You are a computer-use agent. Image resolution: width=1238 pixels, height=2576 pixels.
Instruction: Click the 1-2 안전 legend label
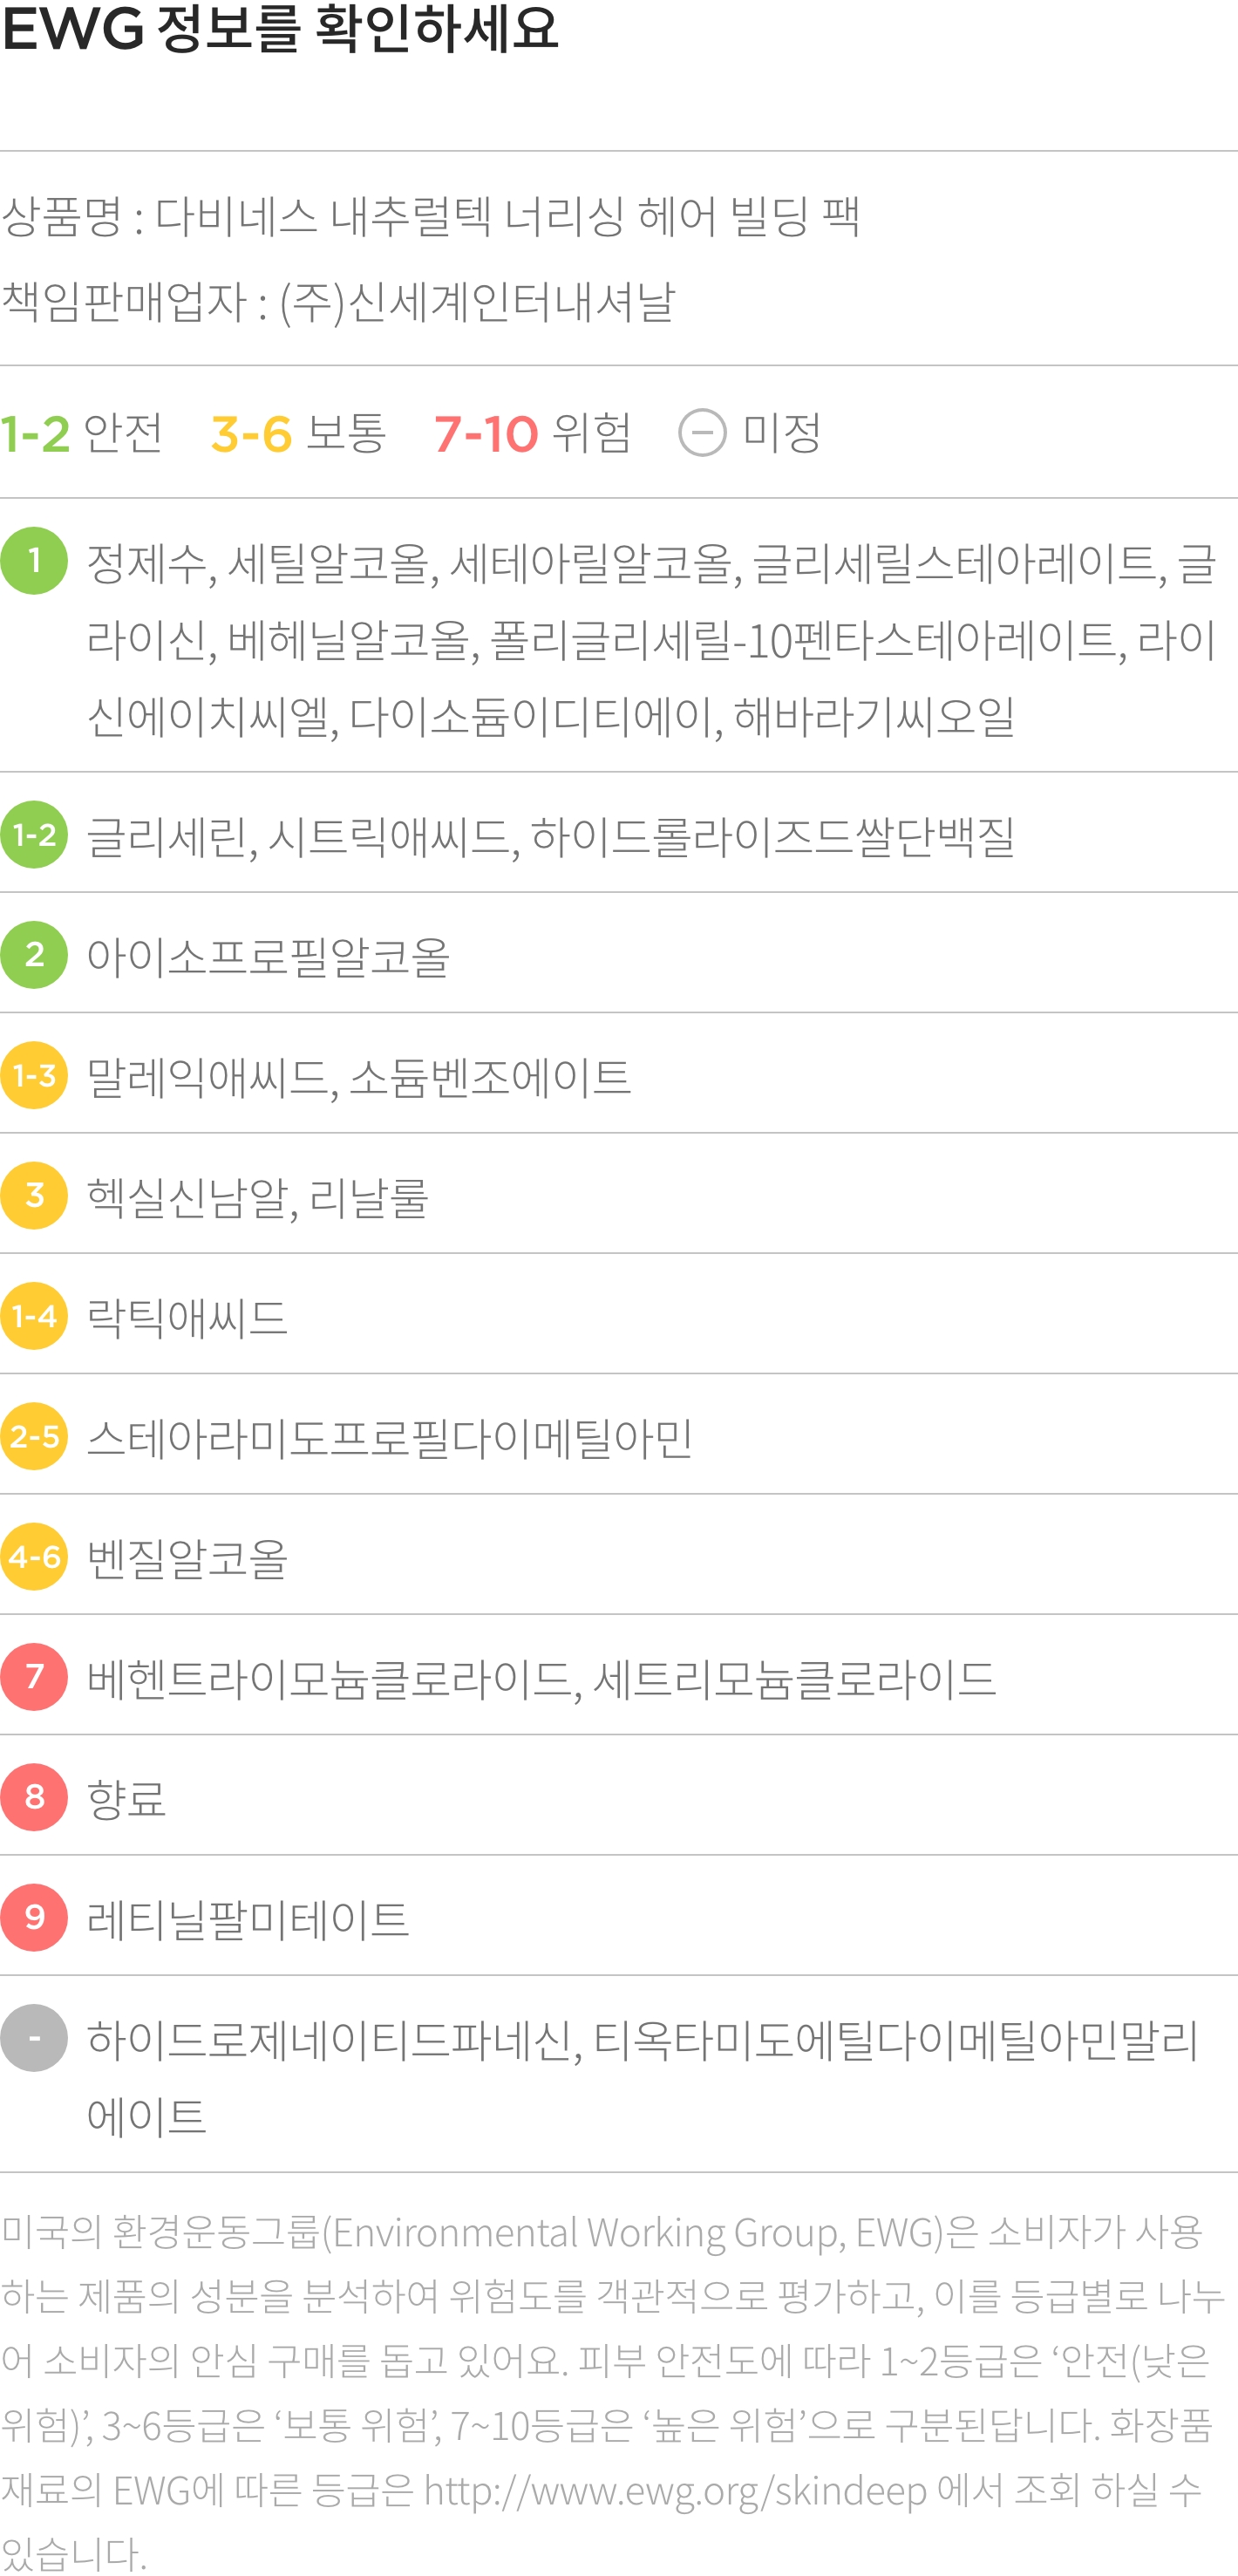[x=82, y=433]
